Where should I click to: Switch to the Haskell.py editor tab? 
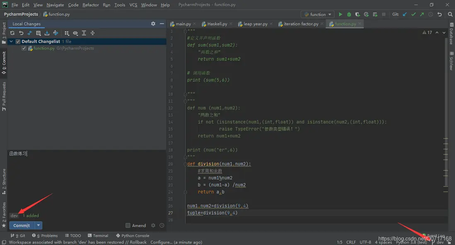click(x=216, y=24)
